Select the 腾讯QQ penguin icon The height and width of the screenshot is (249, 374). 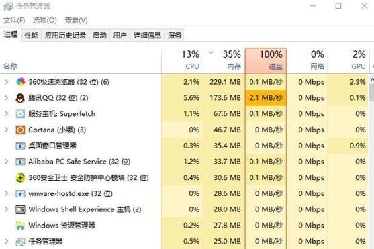coord(20,98)
